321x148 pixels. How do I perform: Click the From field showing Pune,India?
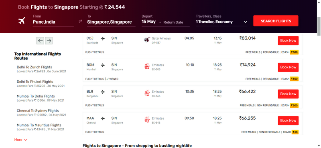click(53, 22)
